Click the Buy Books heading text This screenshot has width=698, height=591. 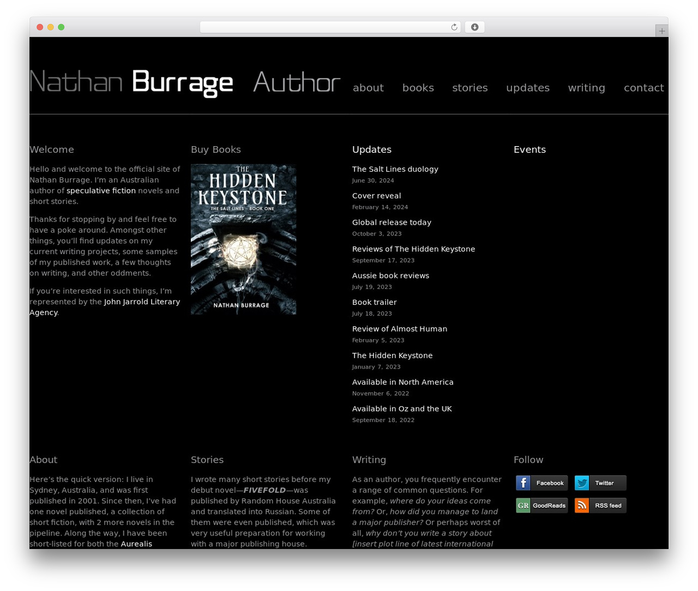coord(216,149)
